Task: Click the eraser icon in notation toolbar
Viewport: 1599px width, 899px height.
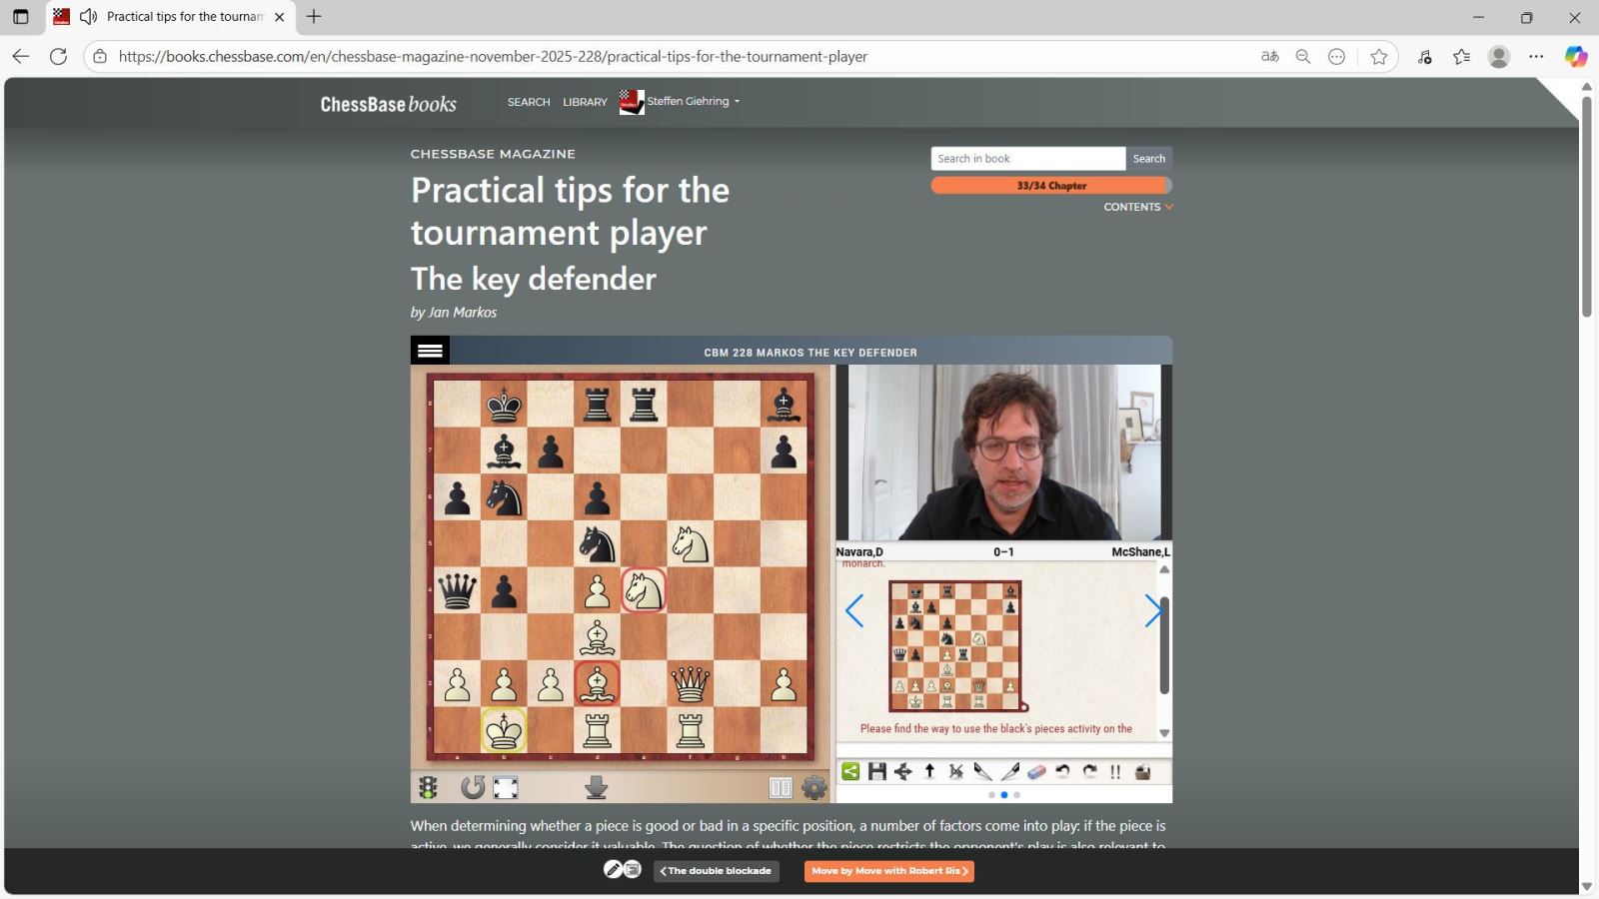Action: coord(1036,771)
